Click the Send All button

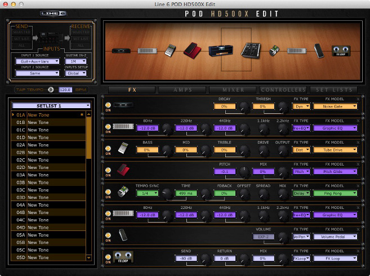21,45
